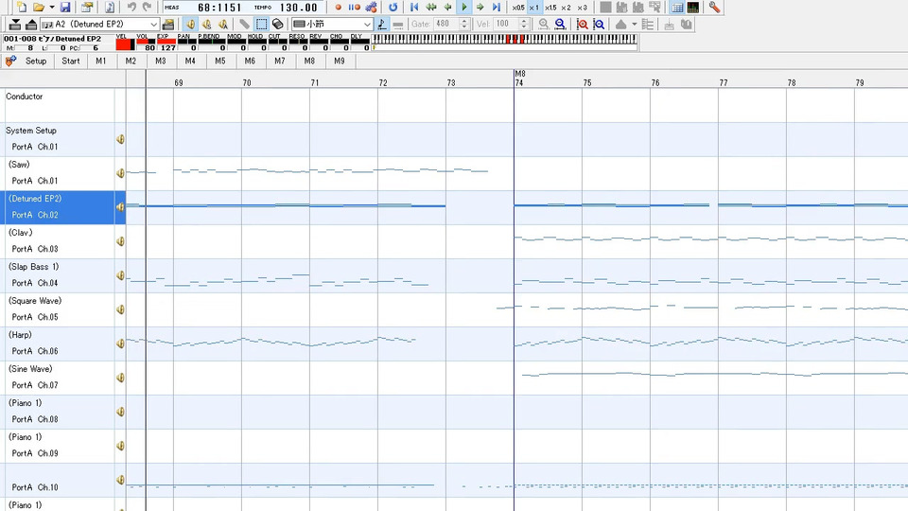
Task: Open the 小節 quantize unit dropdown
Action: pyautogui.click(x=332, y=25)
